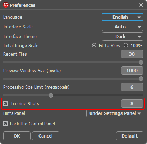The image size is (147, 144).
Task: Expand the Interface Scale Auto dropdown
Action: click(x=123, y=27)
